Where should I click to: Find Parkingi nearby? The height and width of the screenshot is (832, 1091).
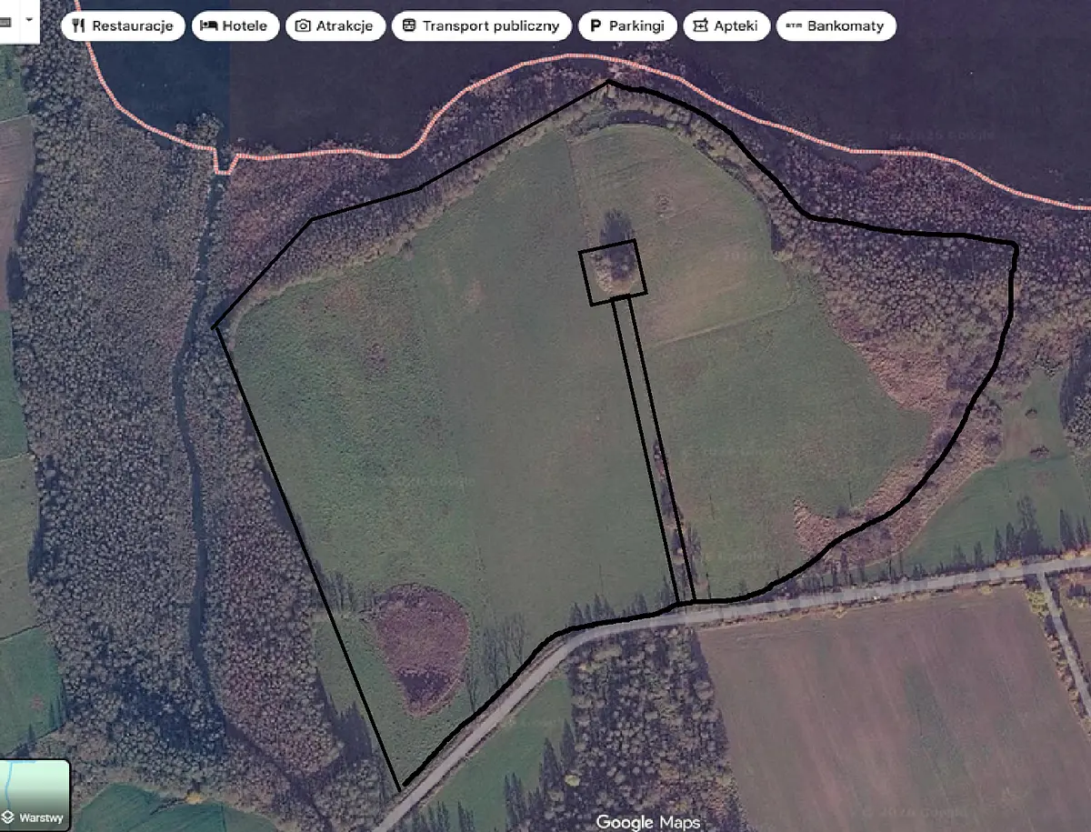pos(627,26)
